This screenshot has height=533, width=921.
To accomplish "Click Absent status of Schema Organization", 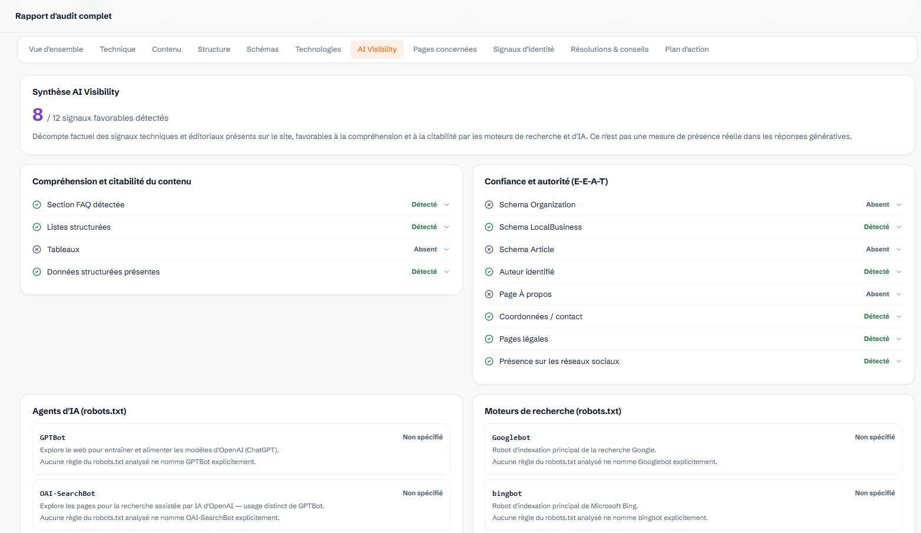I will (877, 205).
